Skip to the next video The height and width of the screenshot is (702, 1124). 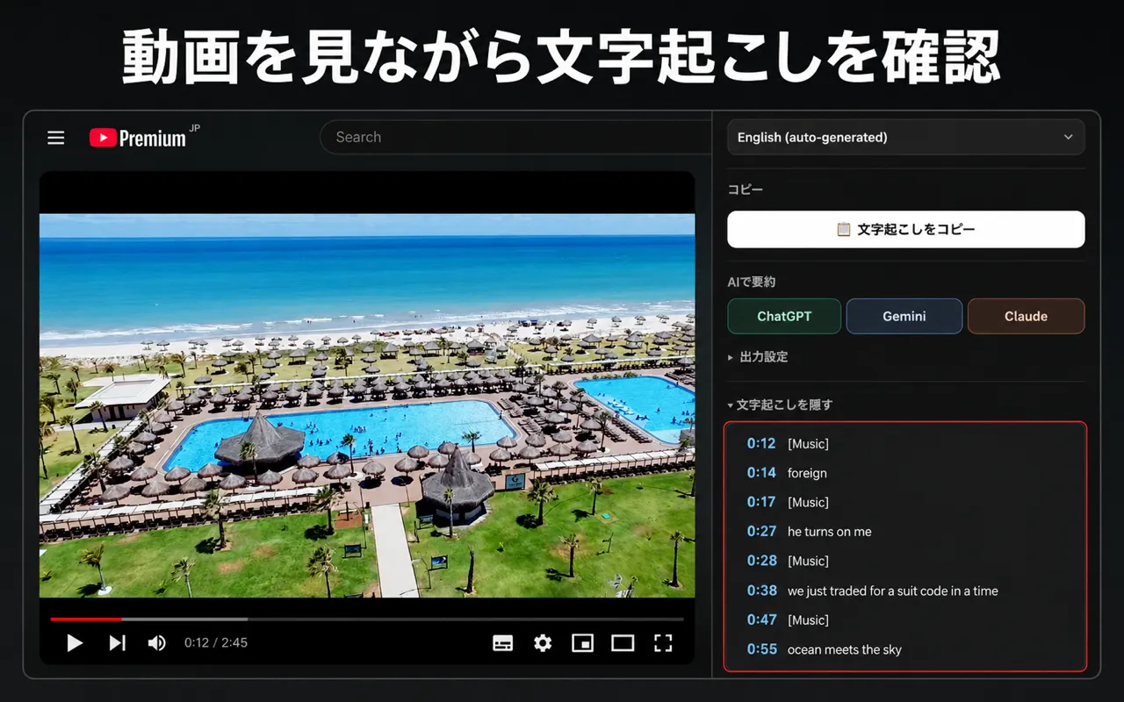tap(117, 643)
